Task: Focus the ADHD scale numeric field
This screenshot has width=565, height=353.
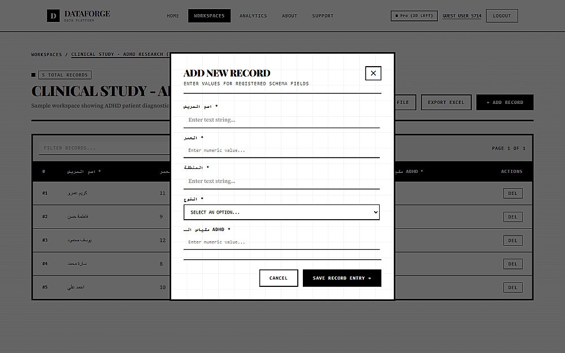Action: pyautogui.click(x=281, y=242)
